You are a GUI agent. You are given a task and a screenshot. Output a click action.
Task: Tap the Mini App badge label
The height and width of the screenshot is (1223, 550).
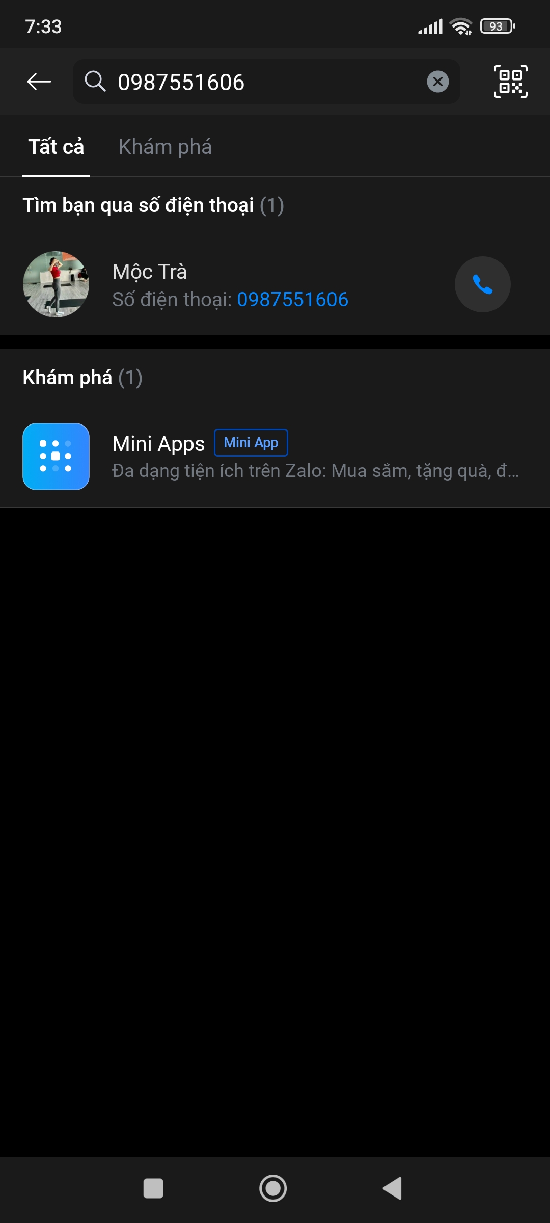251,443
